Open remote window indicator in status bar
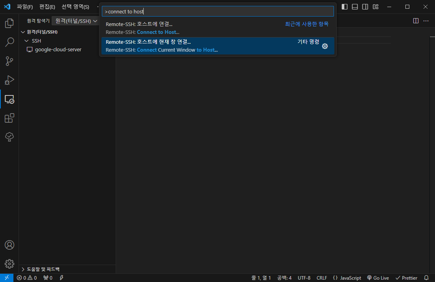 click(7, 278)
